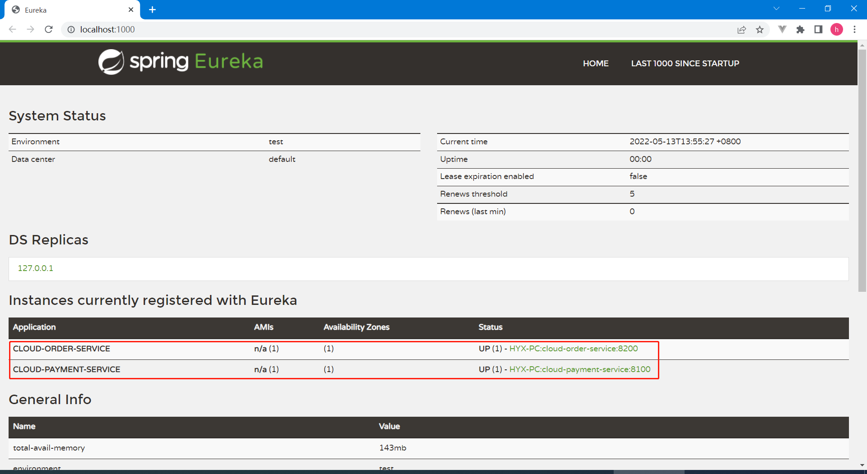The height and width of the screenshot is (474, 867).
Task: Open the tab search chevron
Action: pos(776,9)
